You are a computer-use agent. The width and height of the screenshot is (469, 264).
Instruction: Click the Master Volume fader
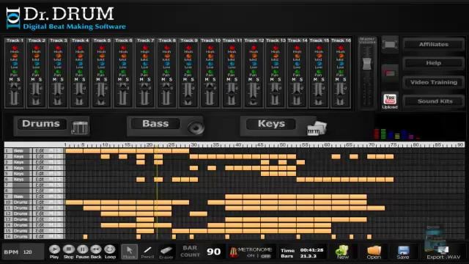366,64
